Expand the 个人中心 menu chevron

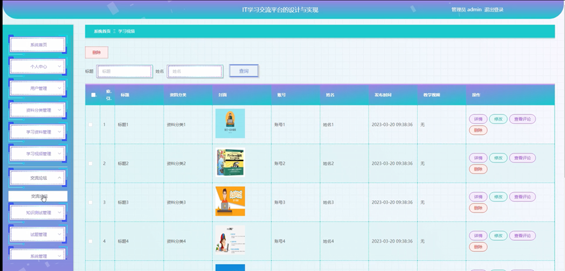pyautogui.click(x=59, y=67)
